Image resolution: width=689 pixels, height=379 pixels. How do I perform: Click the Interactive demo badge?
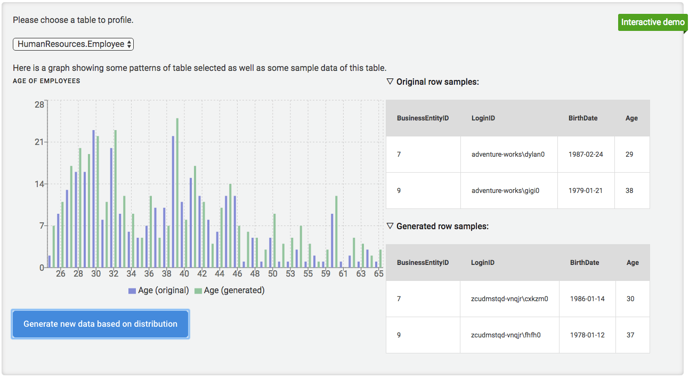653,22
